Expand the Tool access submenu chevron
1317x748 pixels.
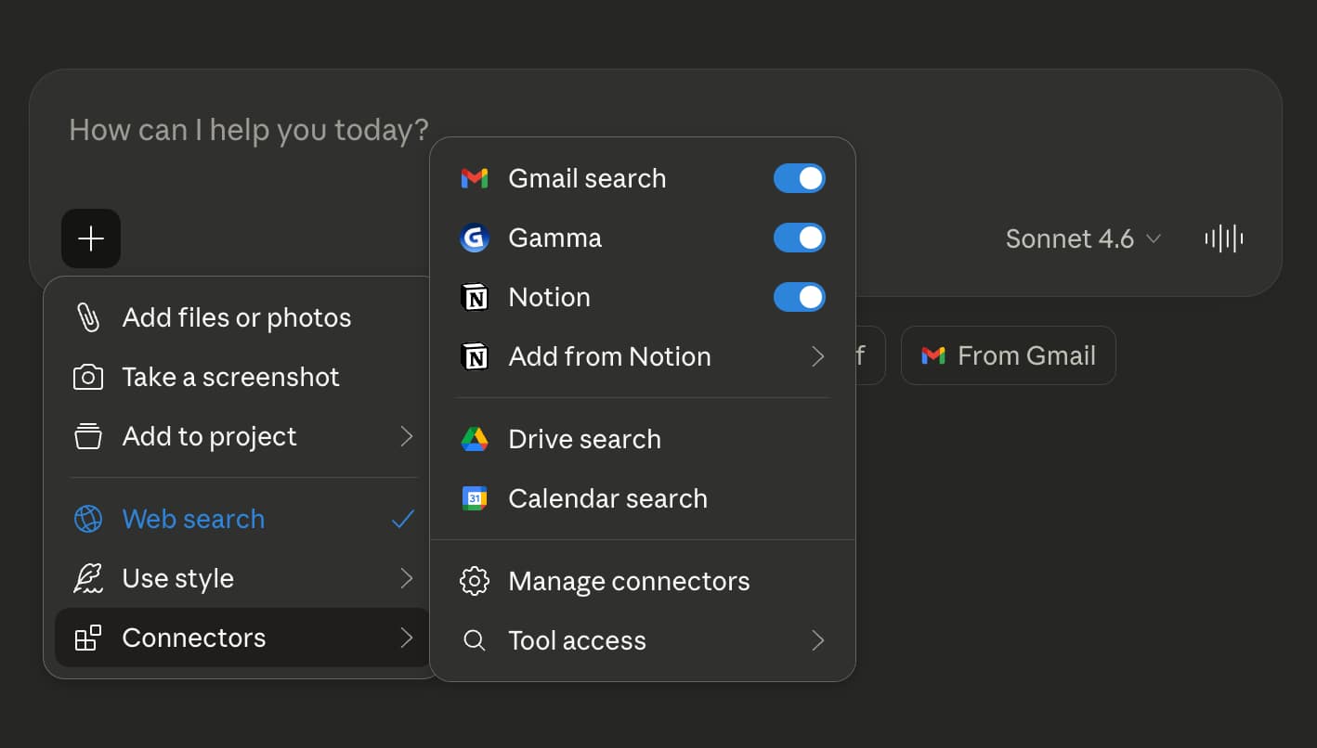817,640
